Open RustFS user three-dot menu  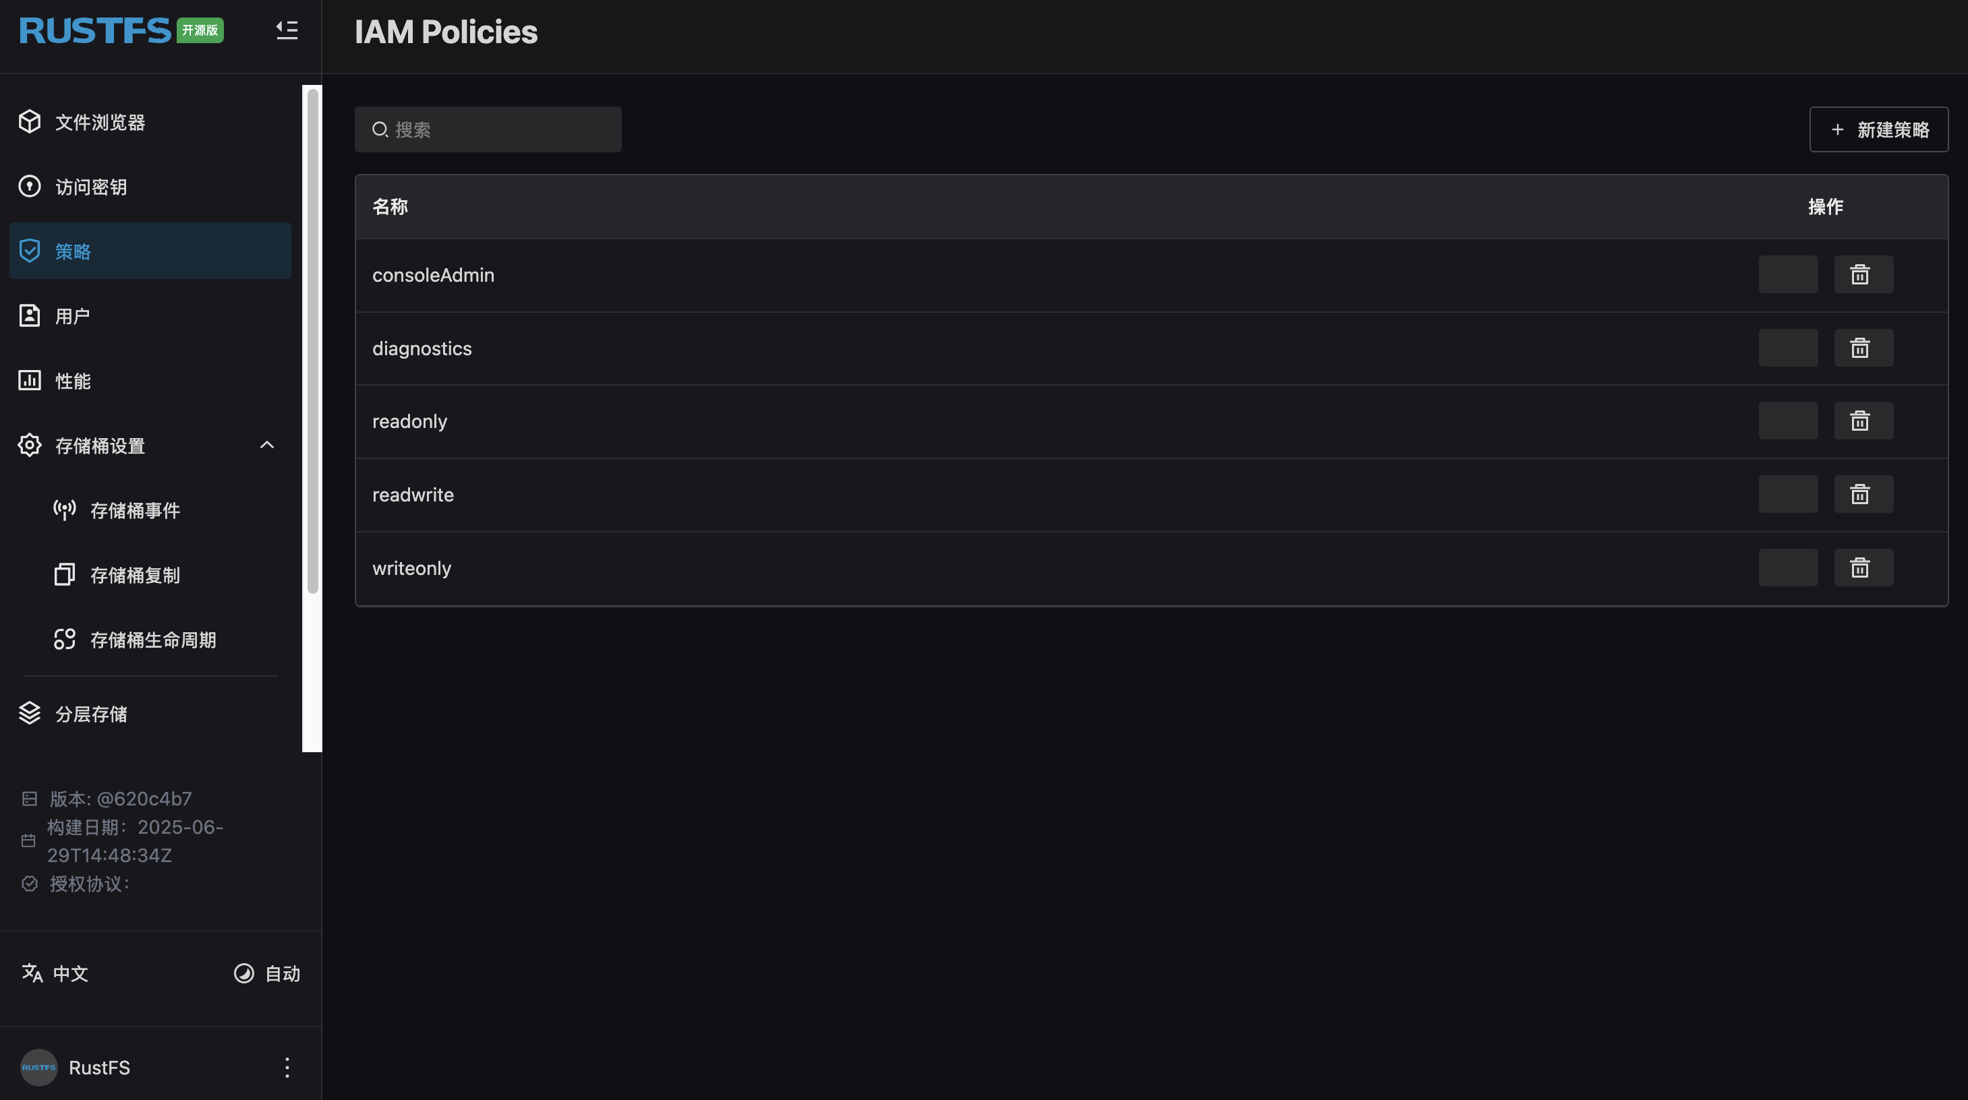pos(287,1067)
